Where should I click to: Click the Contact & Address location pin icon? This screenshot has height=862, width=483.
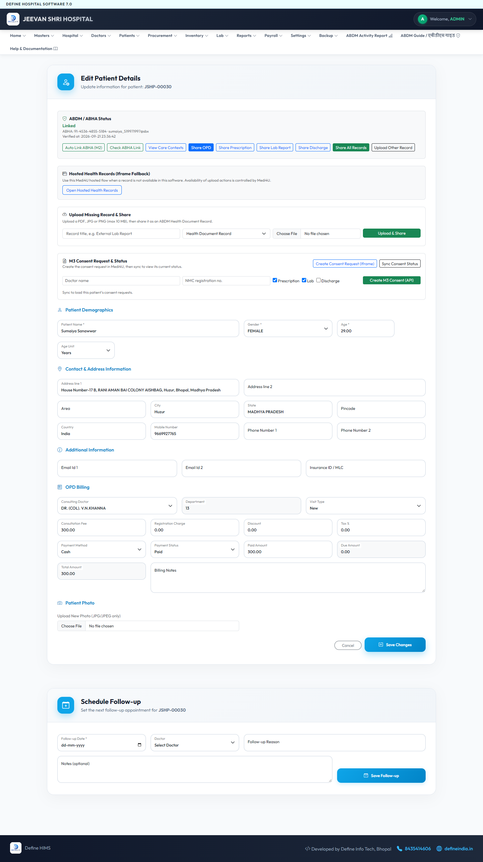pyautogui.click(x=60, y=369)
